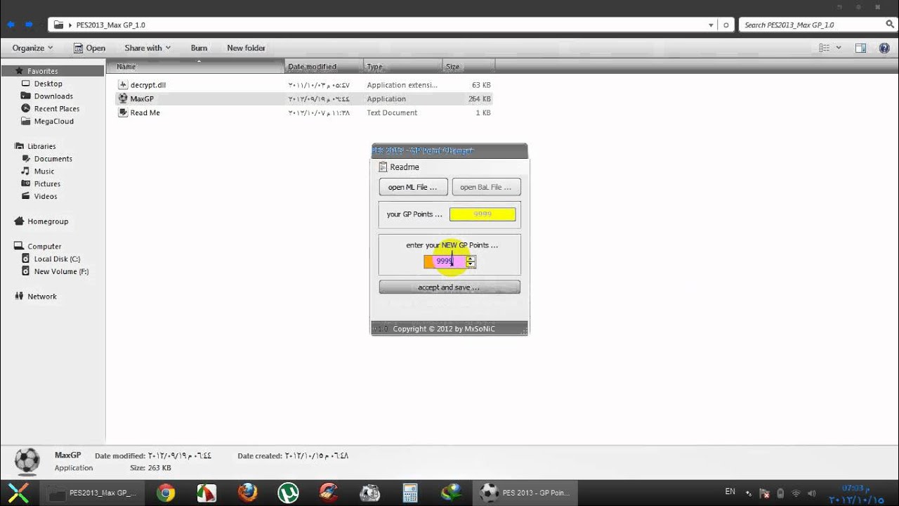
Task: Open the view options dropdown arrow
Action: point(839,48)
